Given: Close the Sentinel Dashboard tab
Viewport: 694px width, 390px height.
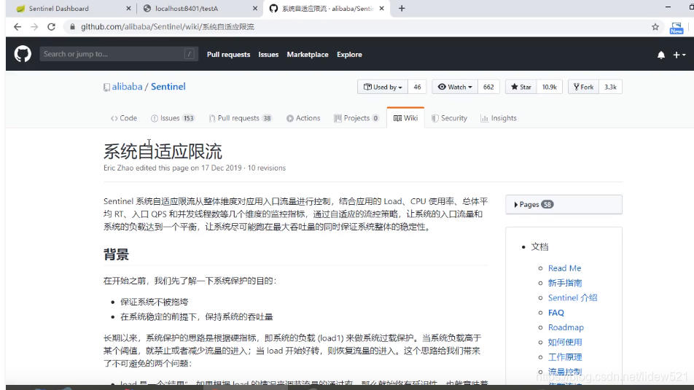Looking at the screenshot, I should click(128, 9).
